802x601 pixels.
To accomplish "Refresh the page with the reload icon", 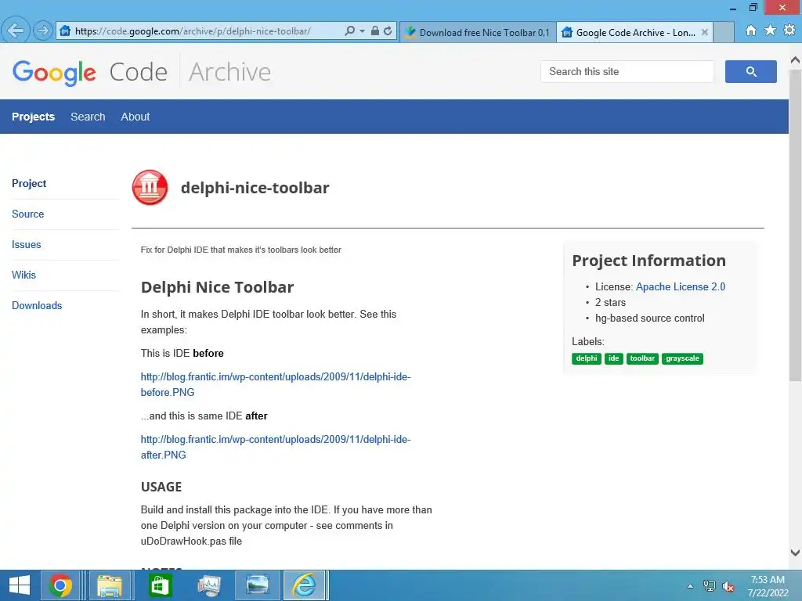I will point(388,31).
